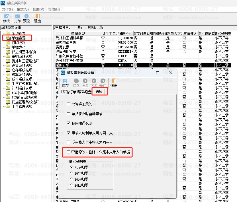Open 预览 preview icon in toolbar
This screenshot has height=202, width=237.
(x=26, y=17)
